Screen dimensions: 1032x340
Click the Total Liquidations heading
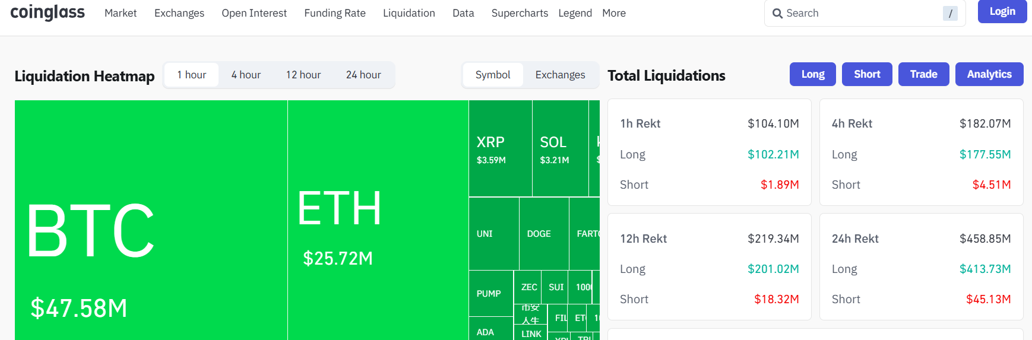666,75
